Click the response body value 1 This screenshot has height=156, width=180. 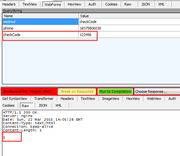tap(4, 138)
